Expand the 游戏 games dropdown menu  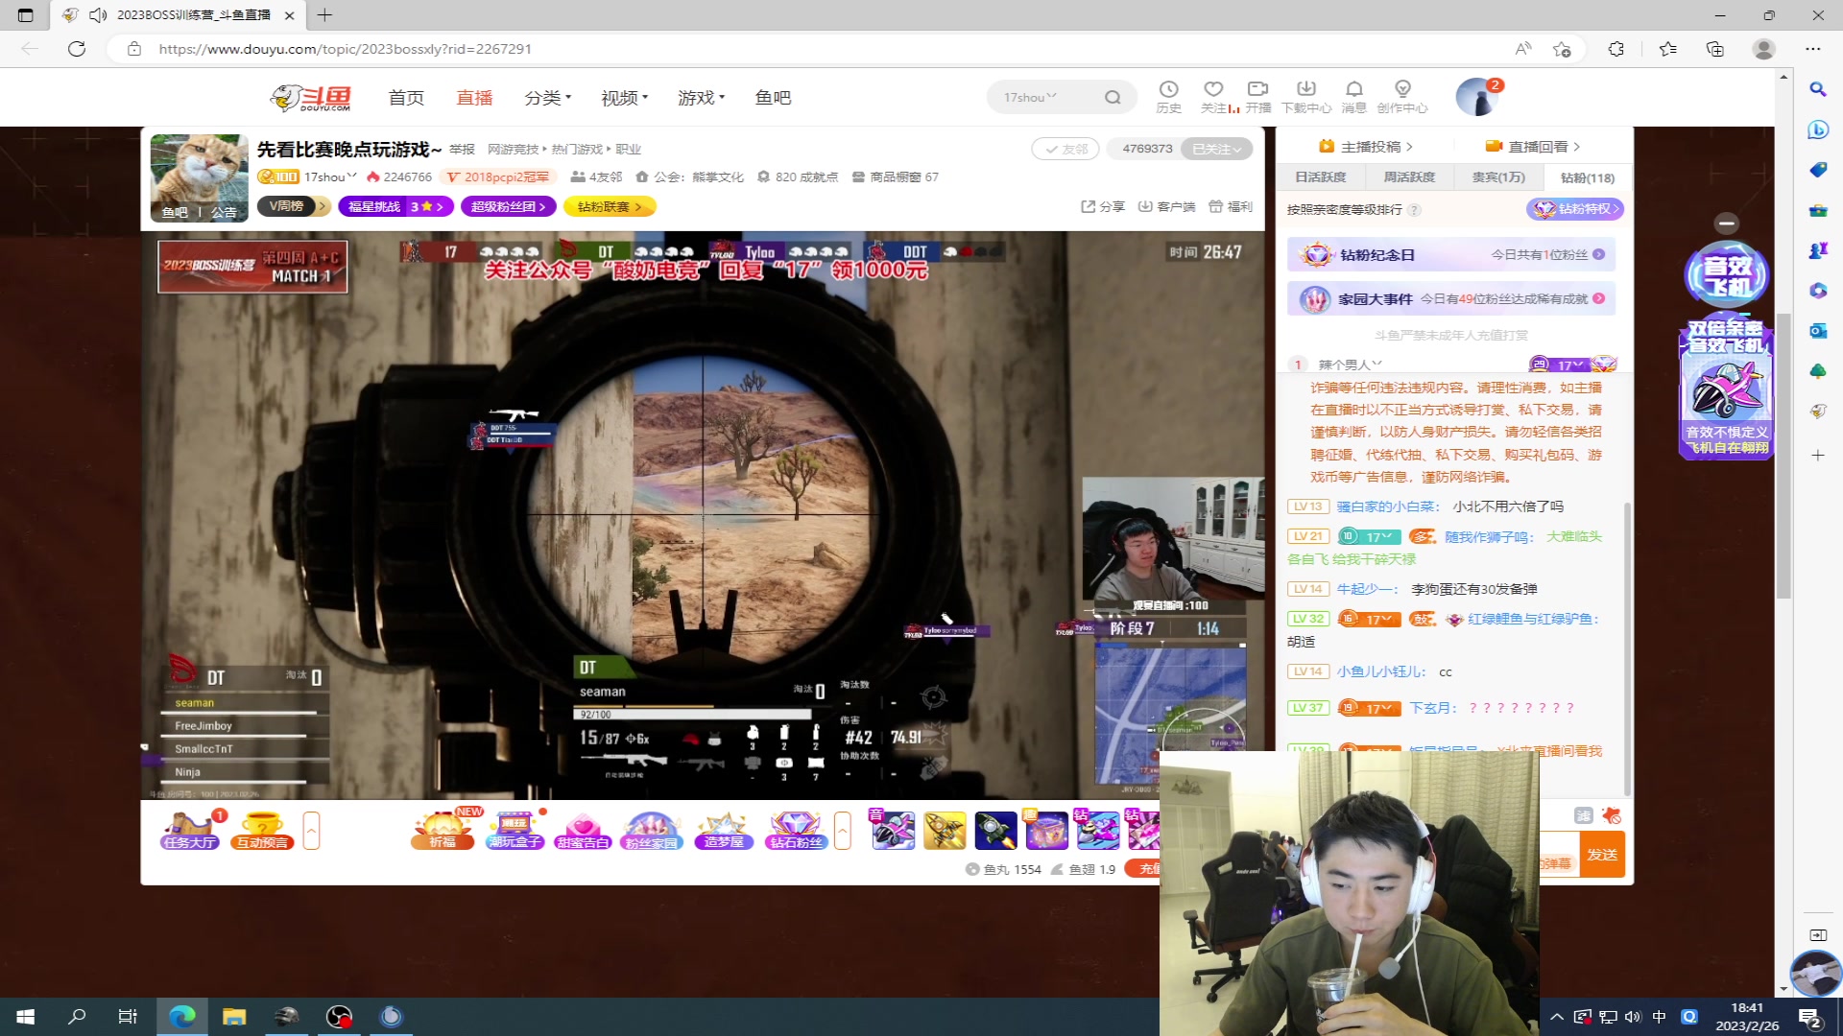(x=701, y=98)
